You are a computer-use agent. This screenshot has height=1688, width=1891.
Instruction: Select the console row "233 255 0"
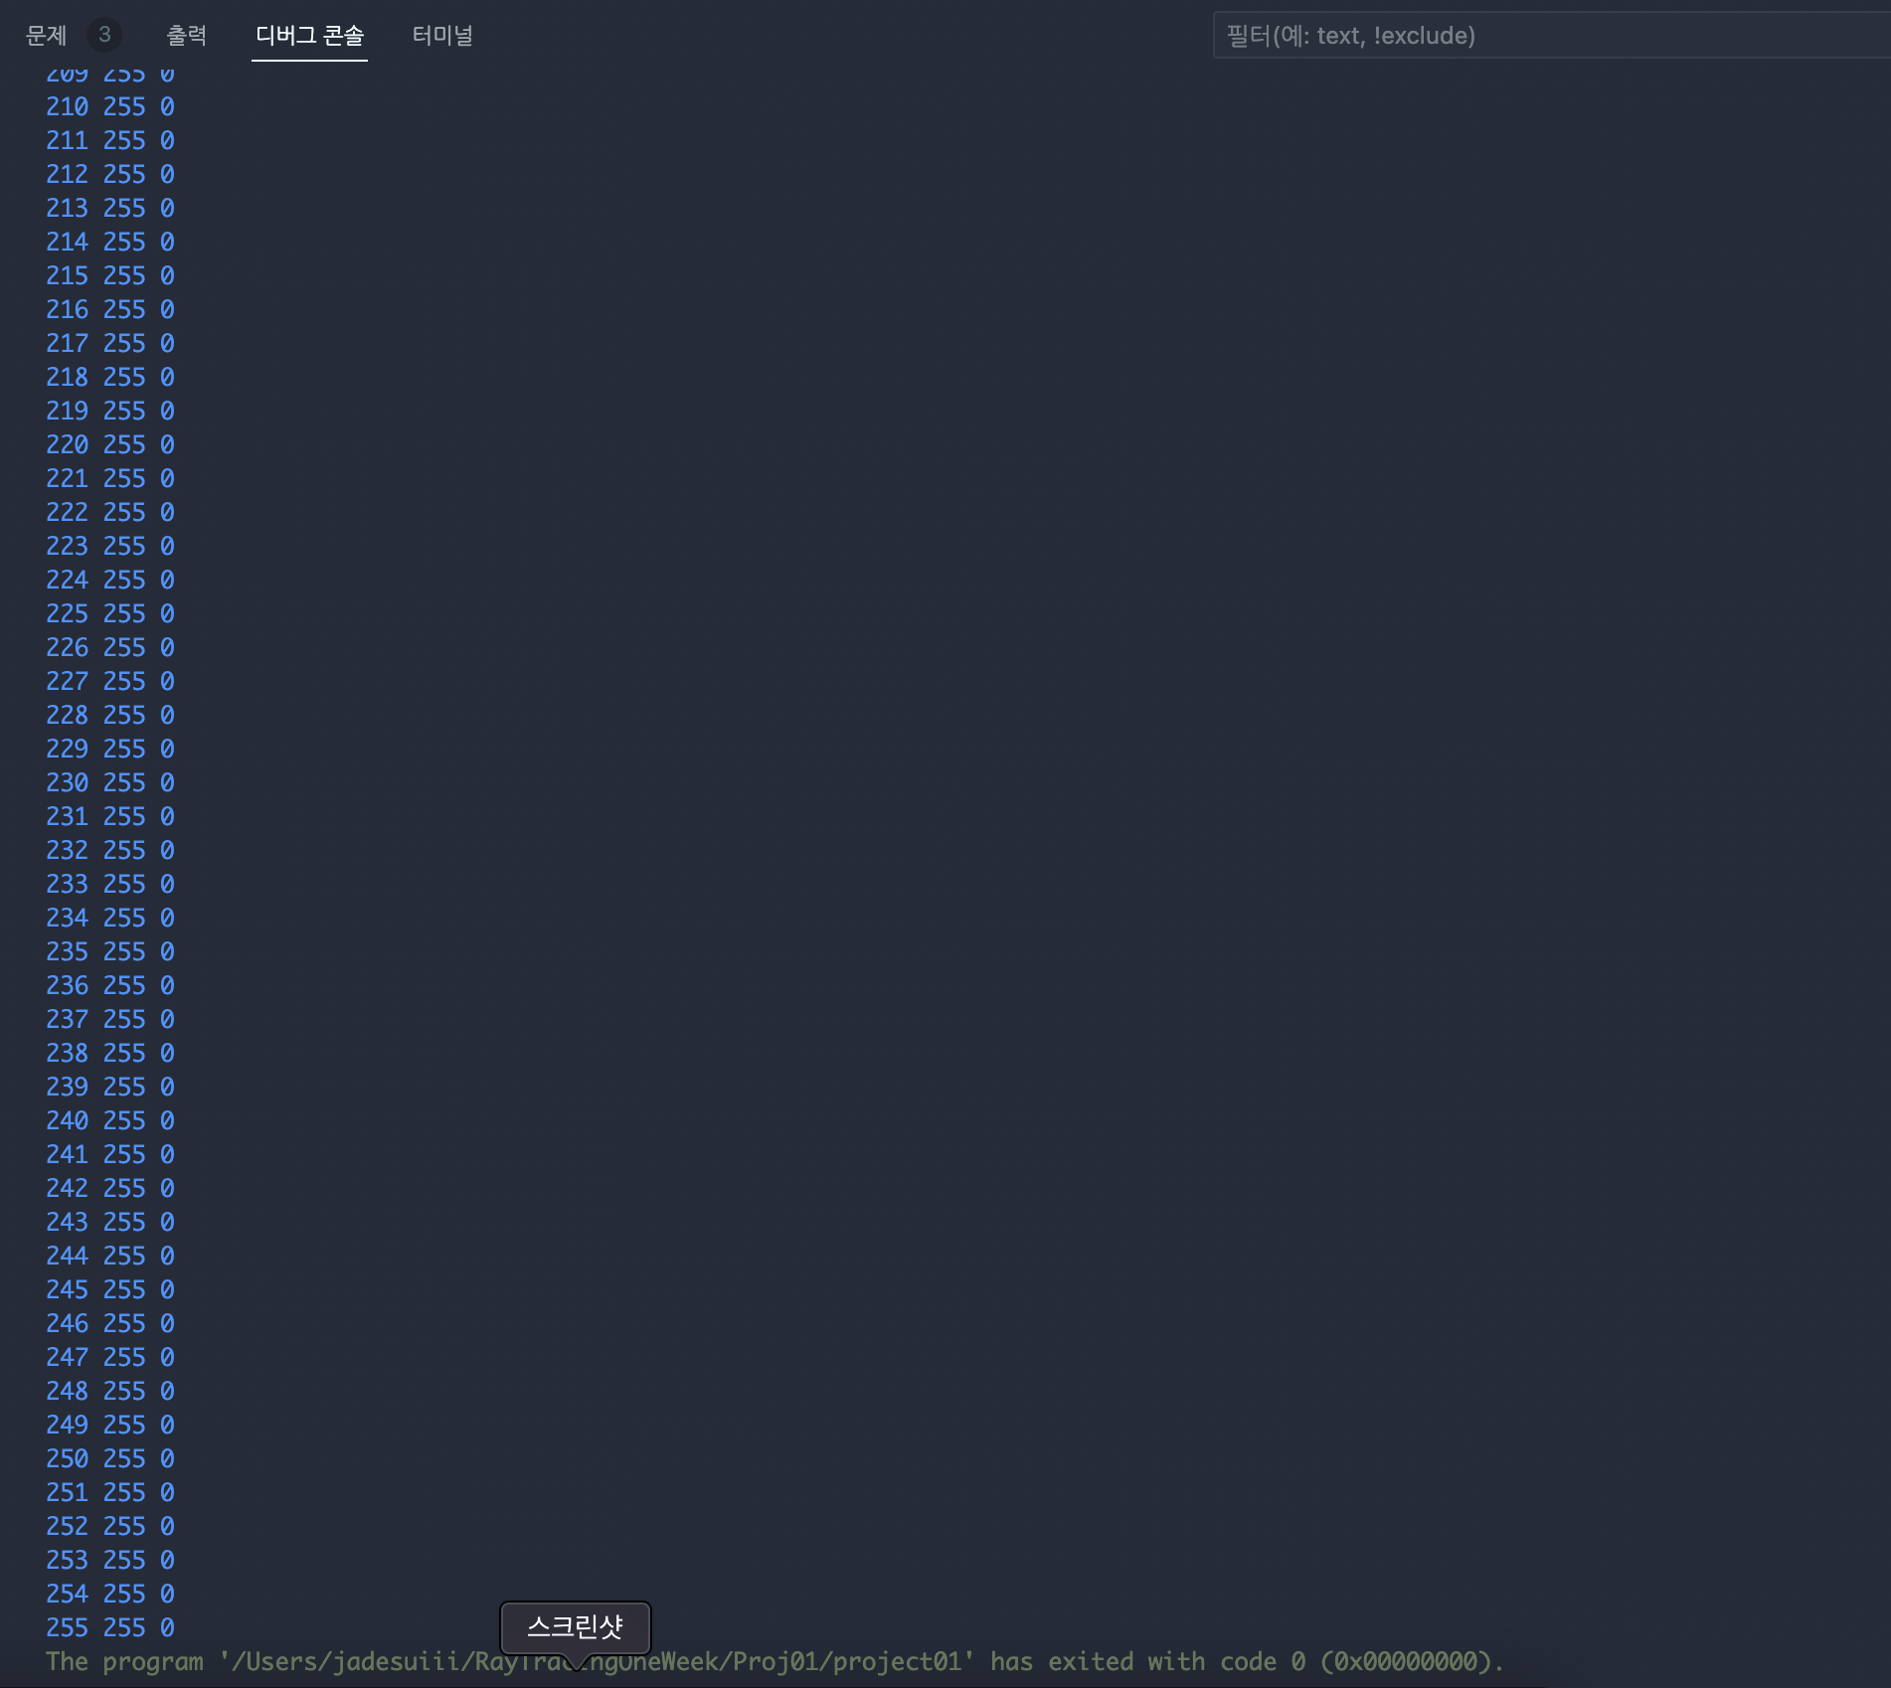(110, 884)
